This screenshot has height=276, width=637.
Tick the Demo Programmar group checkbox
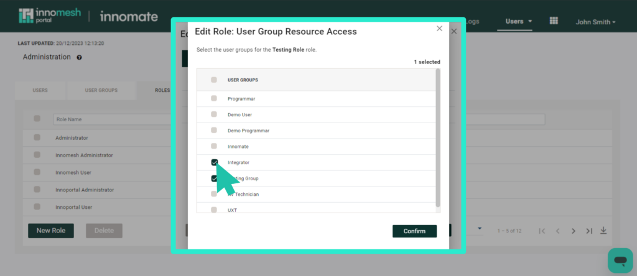coord(214,131)
